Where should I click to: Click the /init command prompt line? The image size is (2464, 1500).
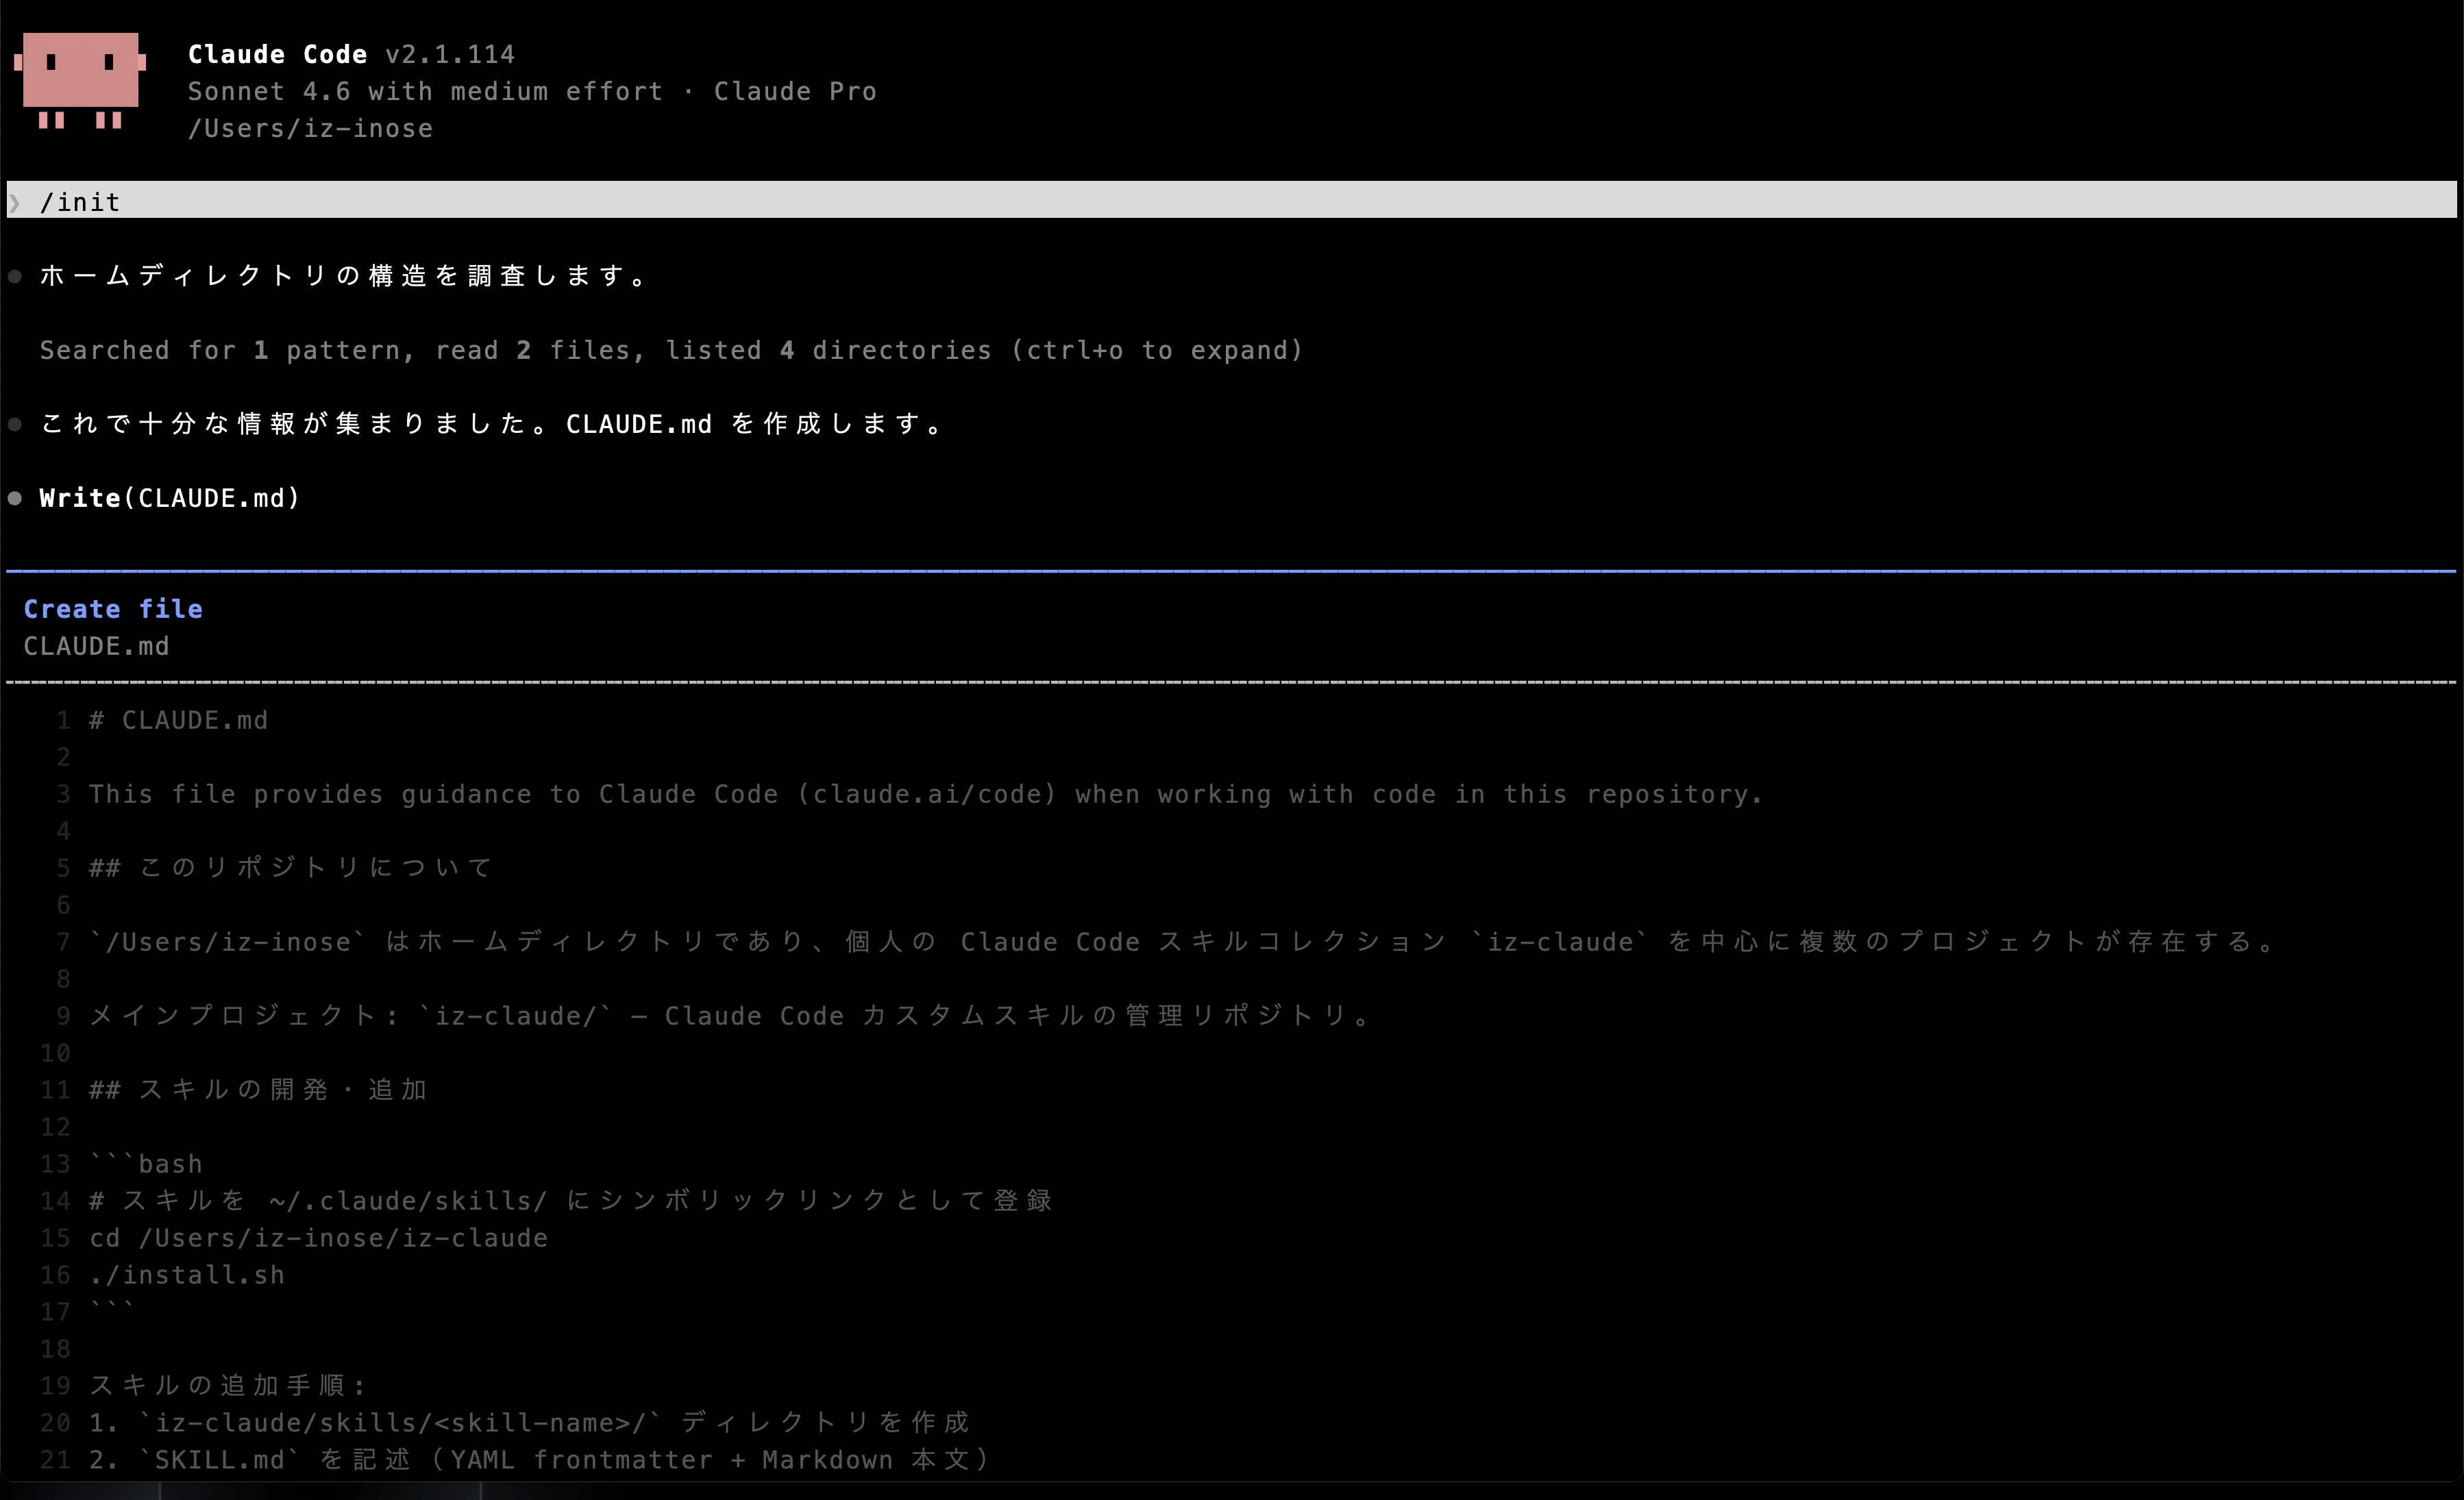click(1231, 200)
